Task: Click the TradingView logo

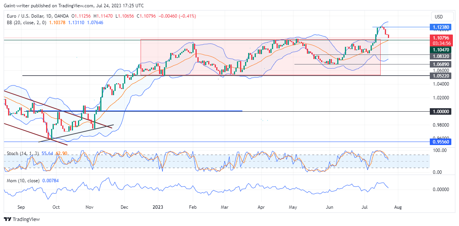Action: (22, 219)
